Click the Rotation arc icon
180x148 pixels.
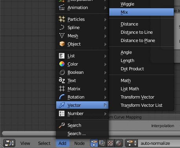point(62,97)
